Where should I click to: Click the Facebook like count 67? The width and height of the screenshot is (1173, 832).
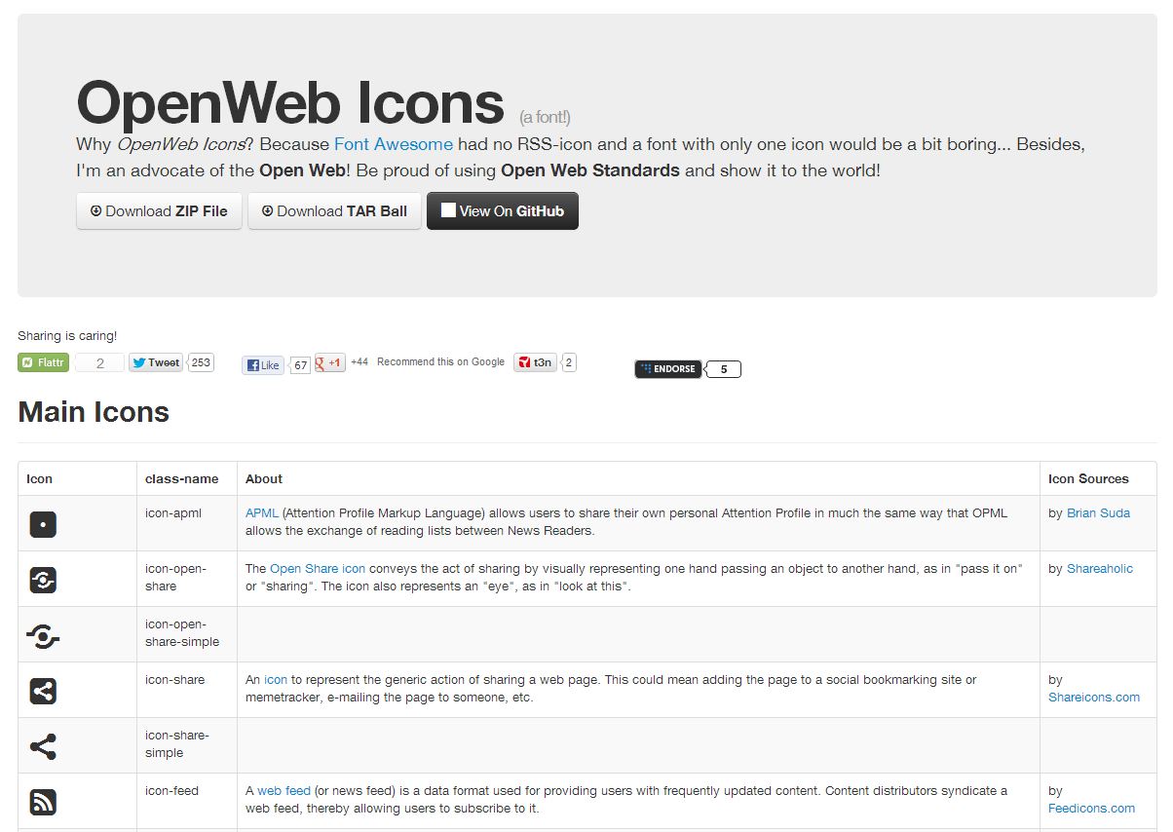pos(301,365)
